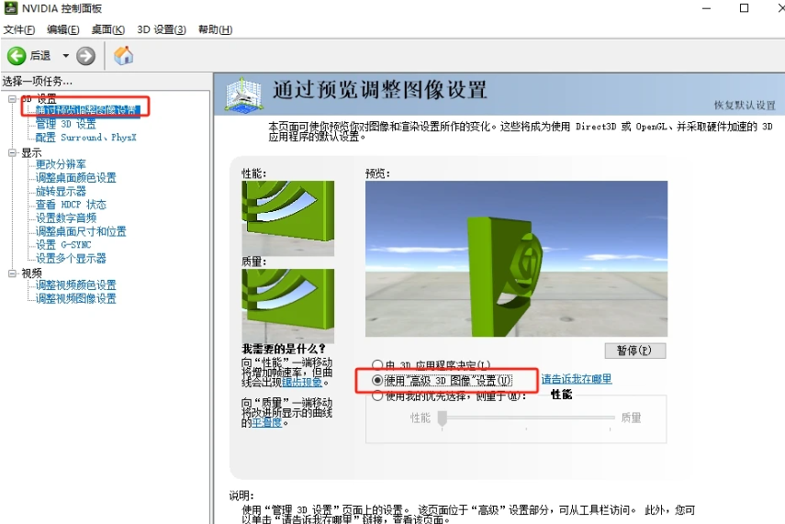Open the Back history dropdown arrow
The width and height of the screenshot is (785, 524).
65,56
